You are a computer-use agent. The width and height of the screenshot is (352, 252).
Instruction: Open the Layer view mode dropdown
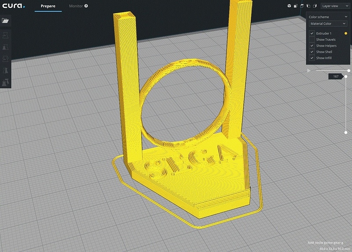[x=335, y=6]
